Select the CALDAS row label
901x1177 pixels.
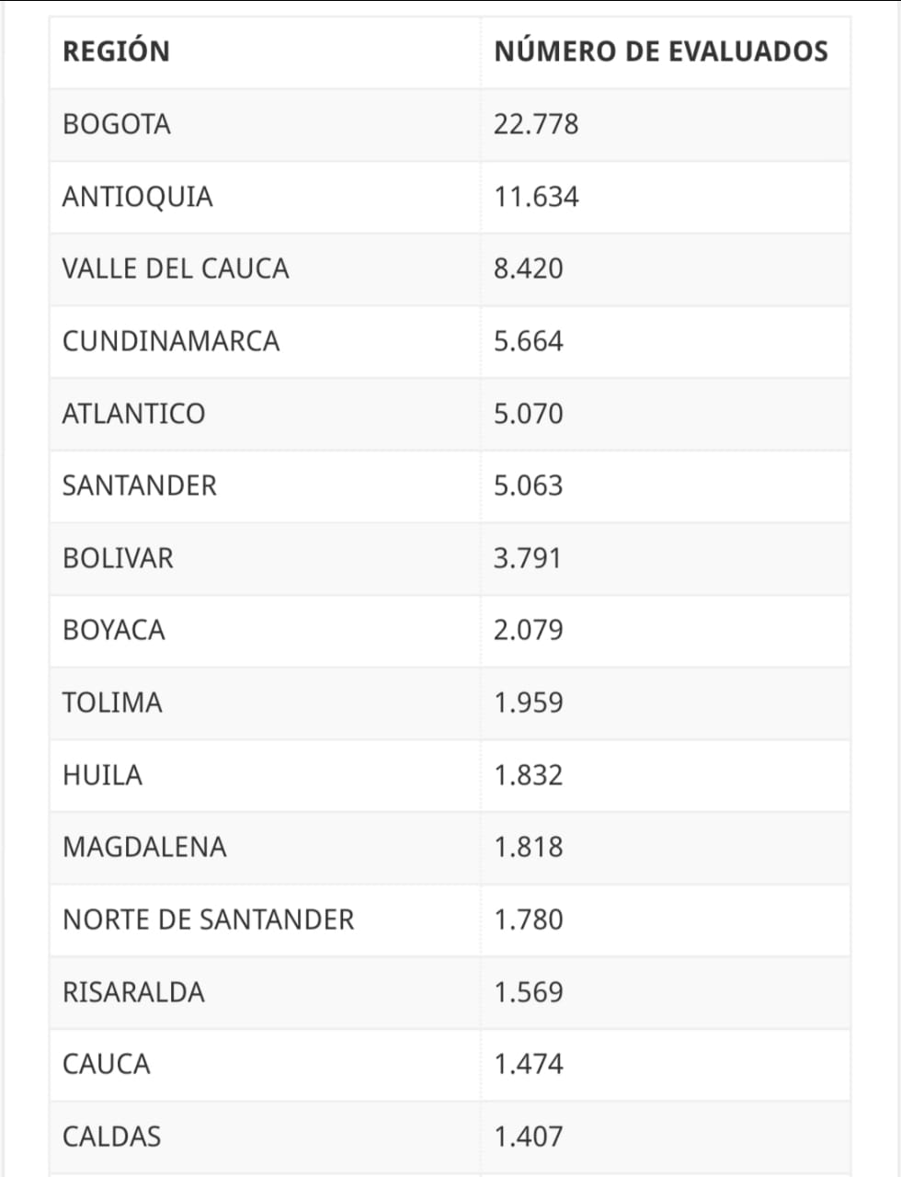coord(111,1137)
